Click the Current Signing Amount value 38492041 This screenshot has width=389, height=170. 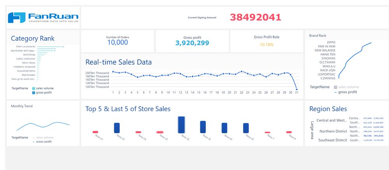255,17
